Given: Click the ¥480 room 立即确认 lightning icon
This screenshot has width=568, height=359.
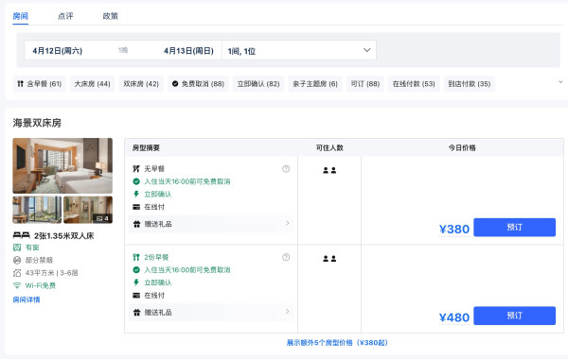Looking at the screenshot, I should (136, 282).
